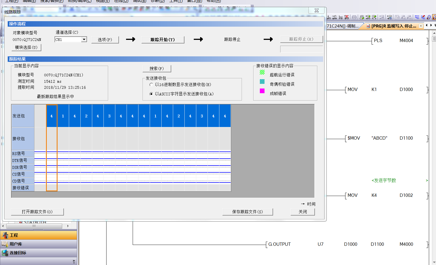The image size is (436, 265).
Task: Click the sF5 contact toolbar icon
Action: (x=329, y=17)
